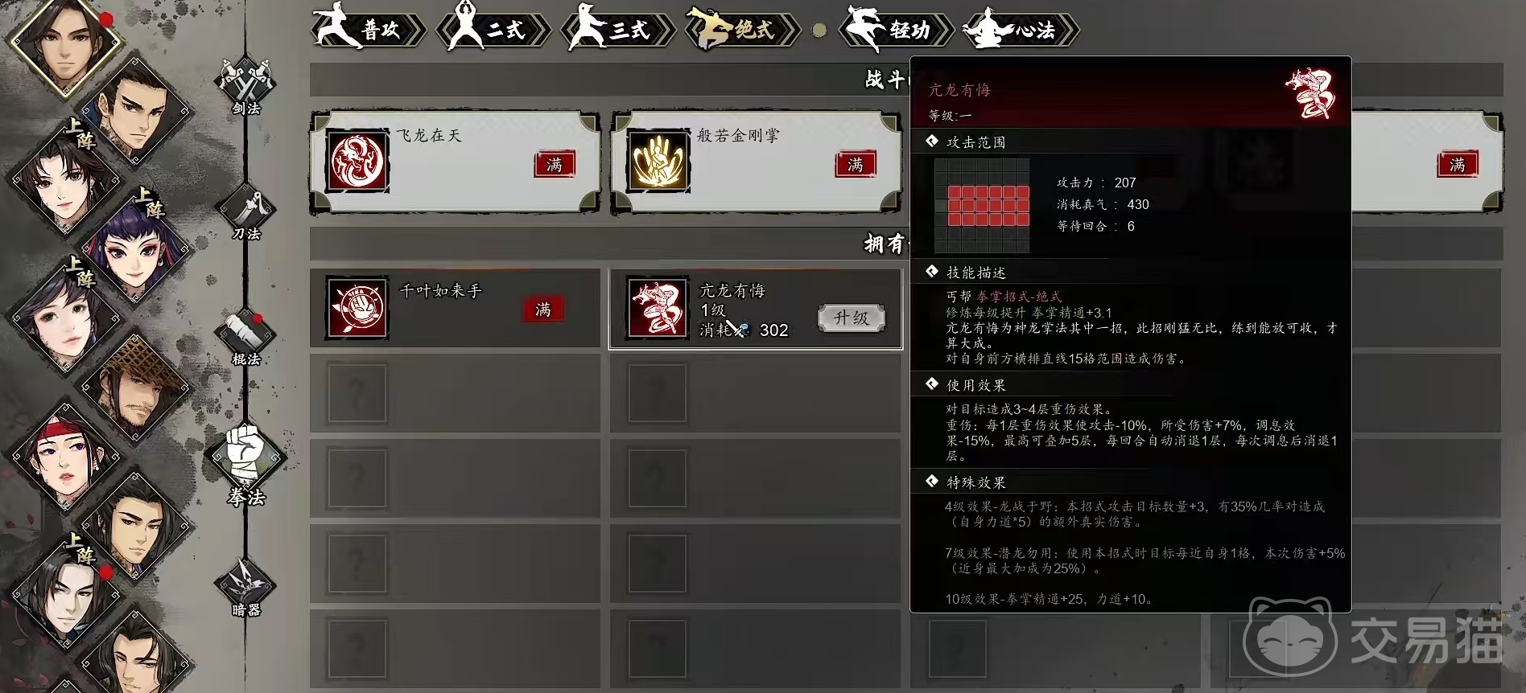
Task: Open the 二式 tab
Action: coord(493,29)
